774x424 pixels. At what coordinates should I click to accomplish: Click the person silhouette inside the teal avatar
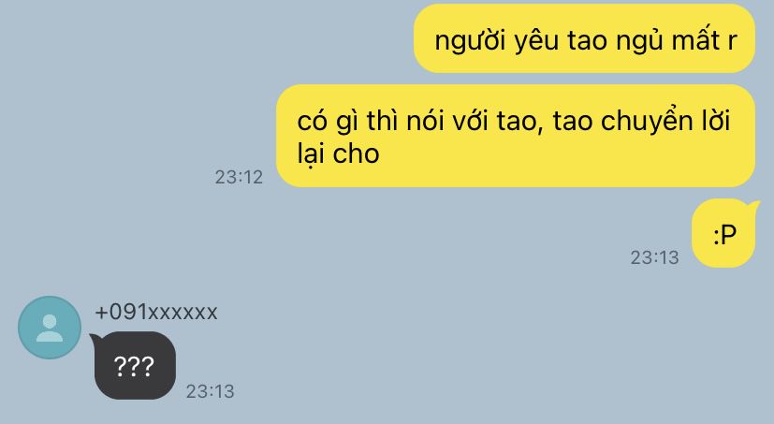coord(50,329)
